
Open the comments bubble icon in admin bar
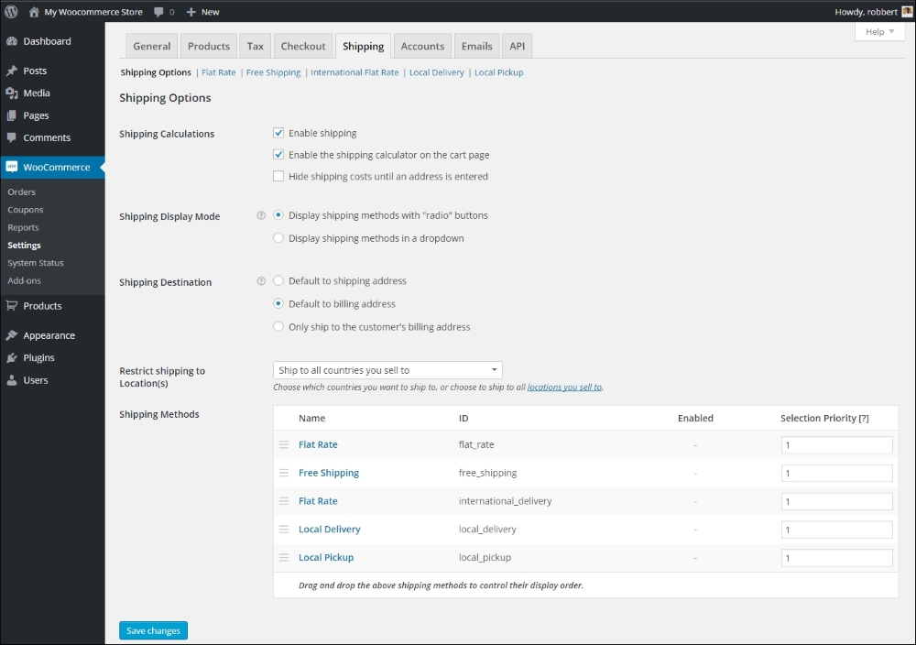pyautogui.click(x=158, y=12)
